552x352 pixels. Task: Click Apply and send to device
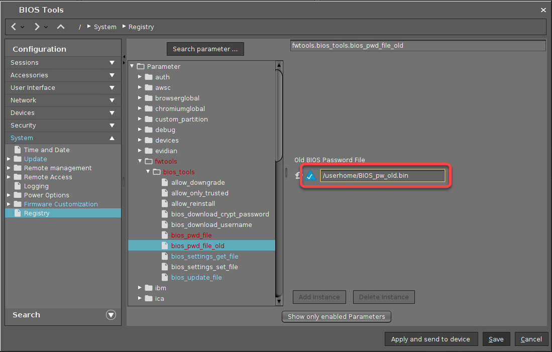point(430,339)
